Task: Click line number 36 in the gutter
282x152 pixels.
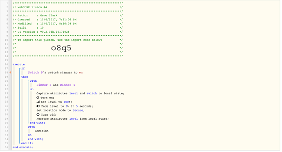Action: point(6,148)
